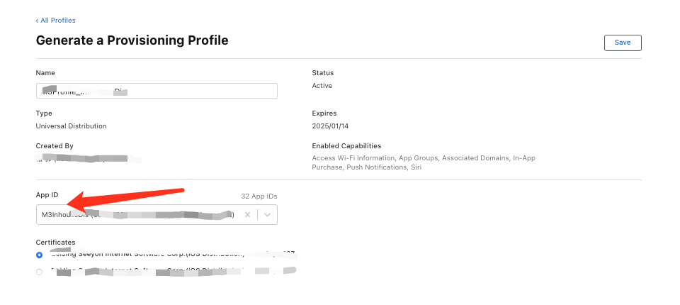Viewport: 680px width, 305px height.
Task: Click the Active status value
Action: (322, 86)
